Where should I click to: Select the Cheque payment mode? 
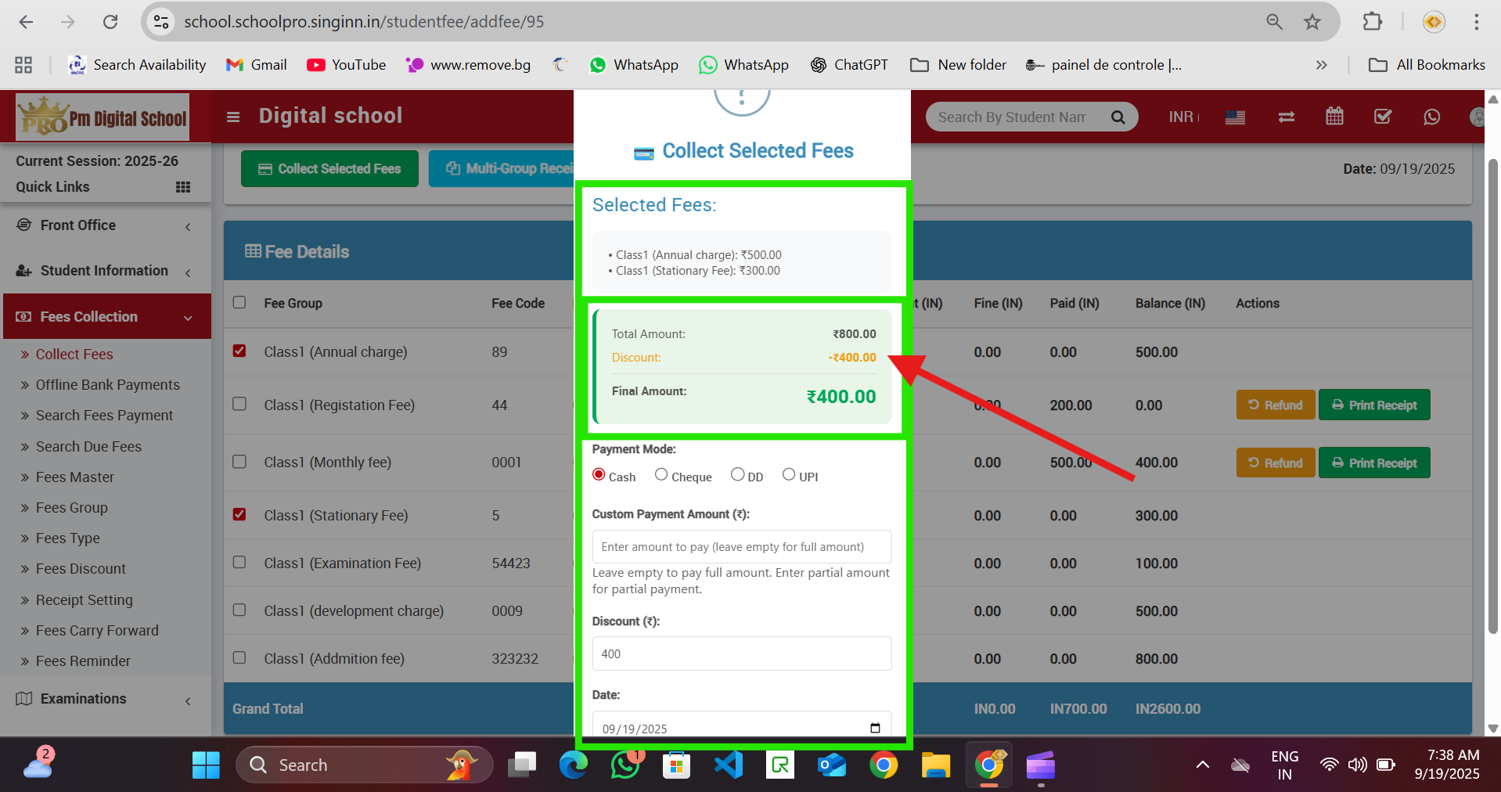coord(661,475)
